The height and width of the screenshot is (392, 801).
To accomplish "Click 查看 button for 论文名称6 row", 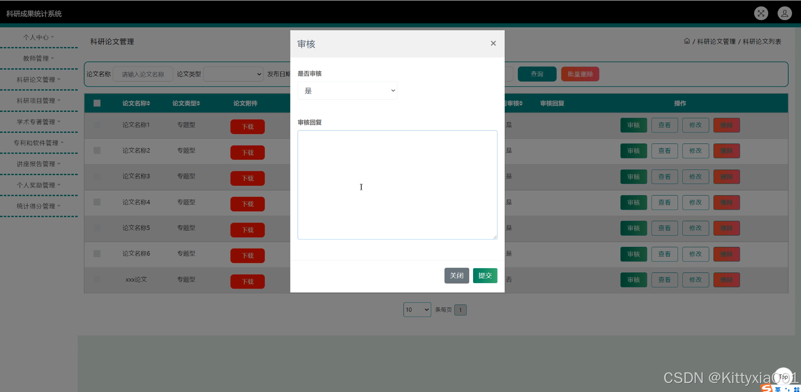I will coord(664,254).
